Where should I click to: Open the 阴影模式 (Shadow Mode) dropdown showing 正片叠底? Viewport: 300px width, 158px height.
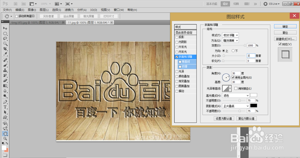coord(235,106)
